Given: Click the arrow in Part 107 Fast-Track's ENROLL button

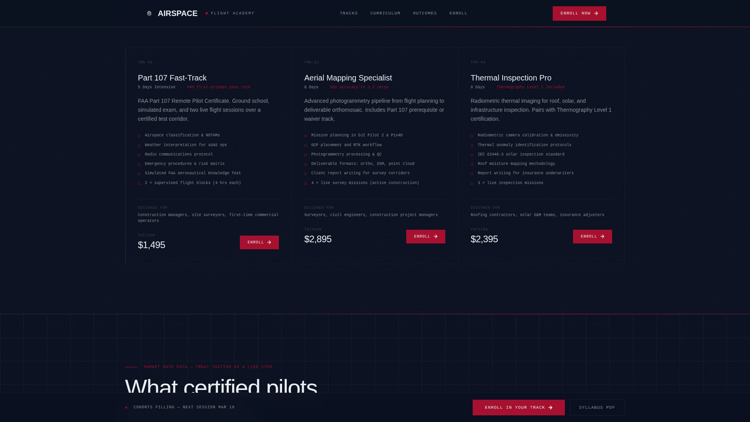Looking at the screenshot, I should click(270, 242).
